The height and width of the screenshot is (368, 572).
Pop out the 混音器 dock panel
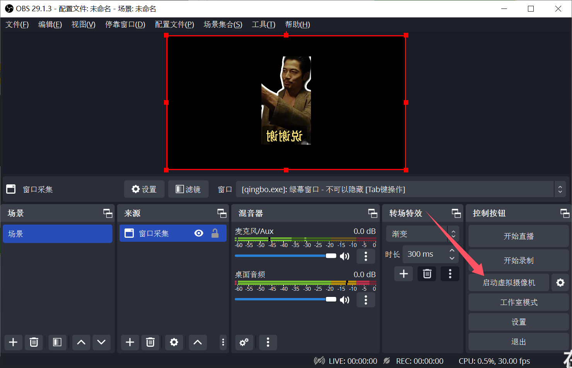click(x=373, y=213)
